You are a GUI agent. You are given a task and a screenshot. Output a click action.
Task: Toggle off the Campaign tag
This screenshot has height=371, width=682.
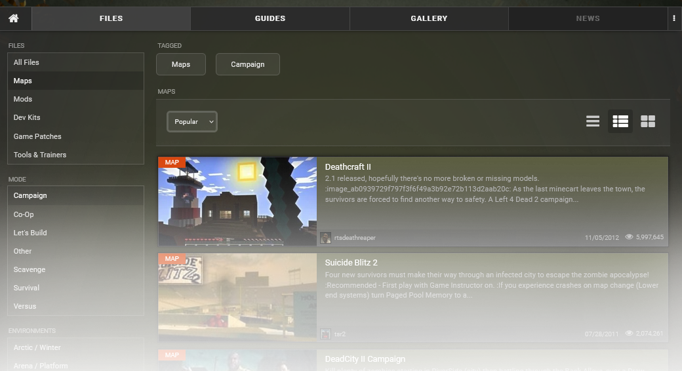[248, 64]
